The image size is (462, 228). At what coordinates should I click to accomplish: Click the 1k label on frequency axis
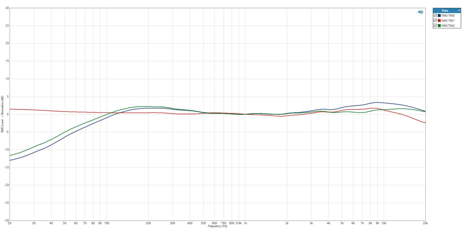click(245, 223)
